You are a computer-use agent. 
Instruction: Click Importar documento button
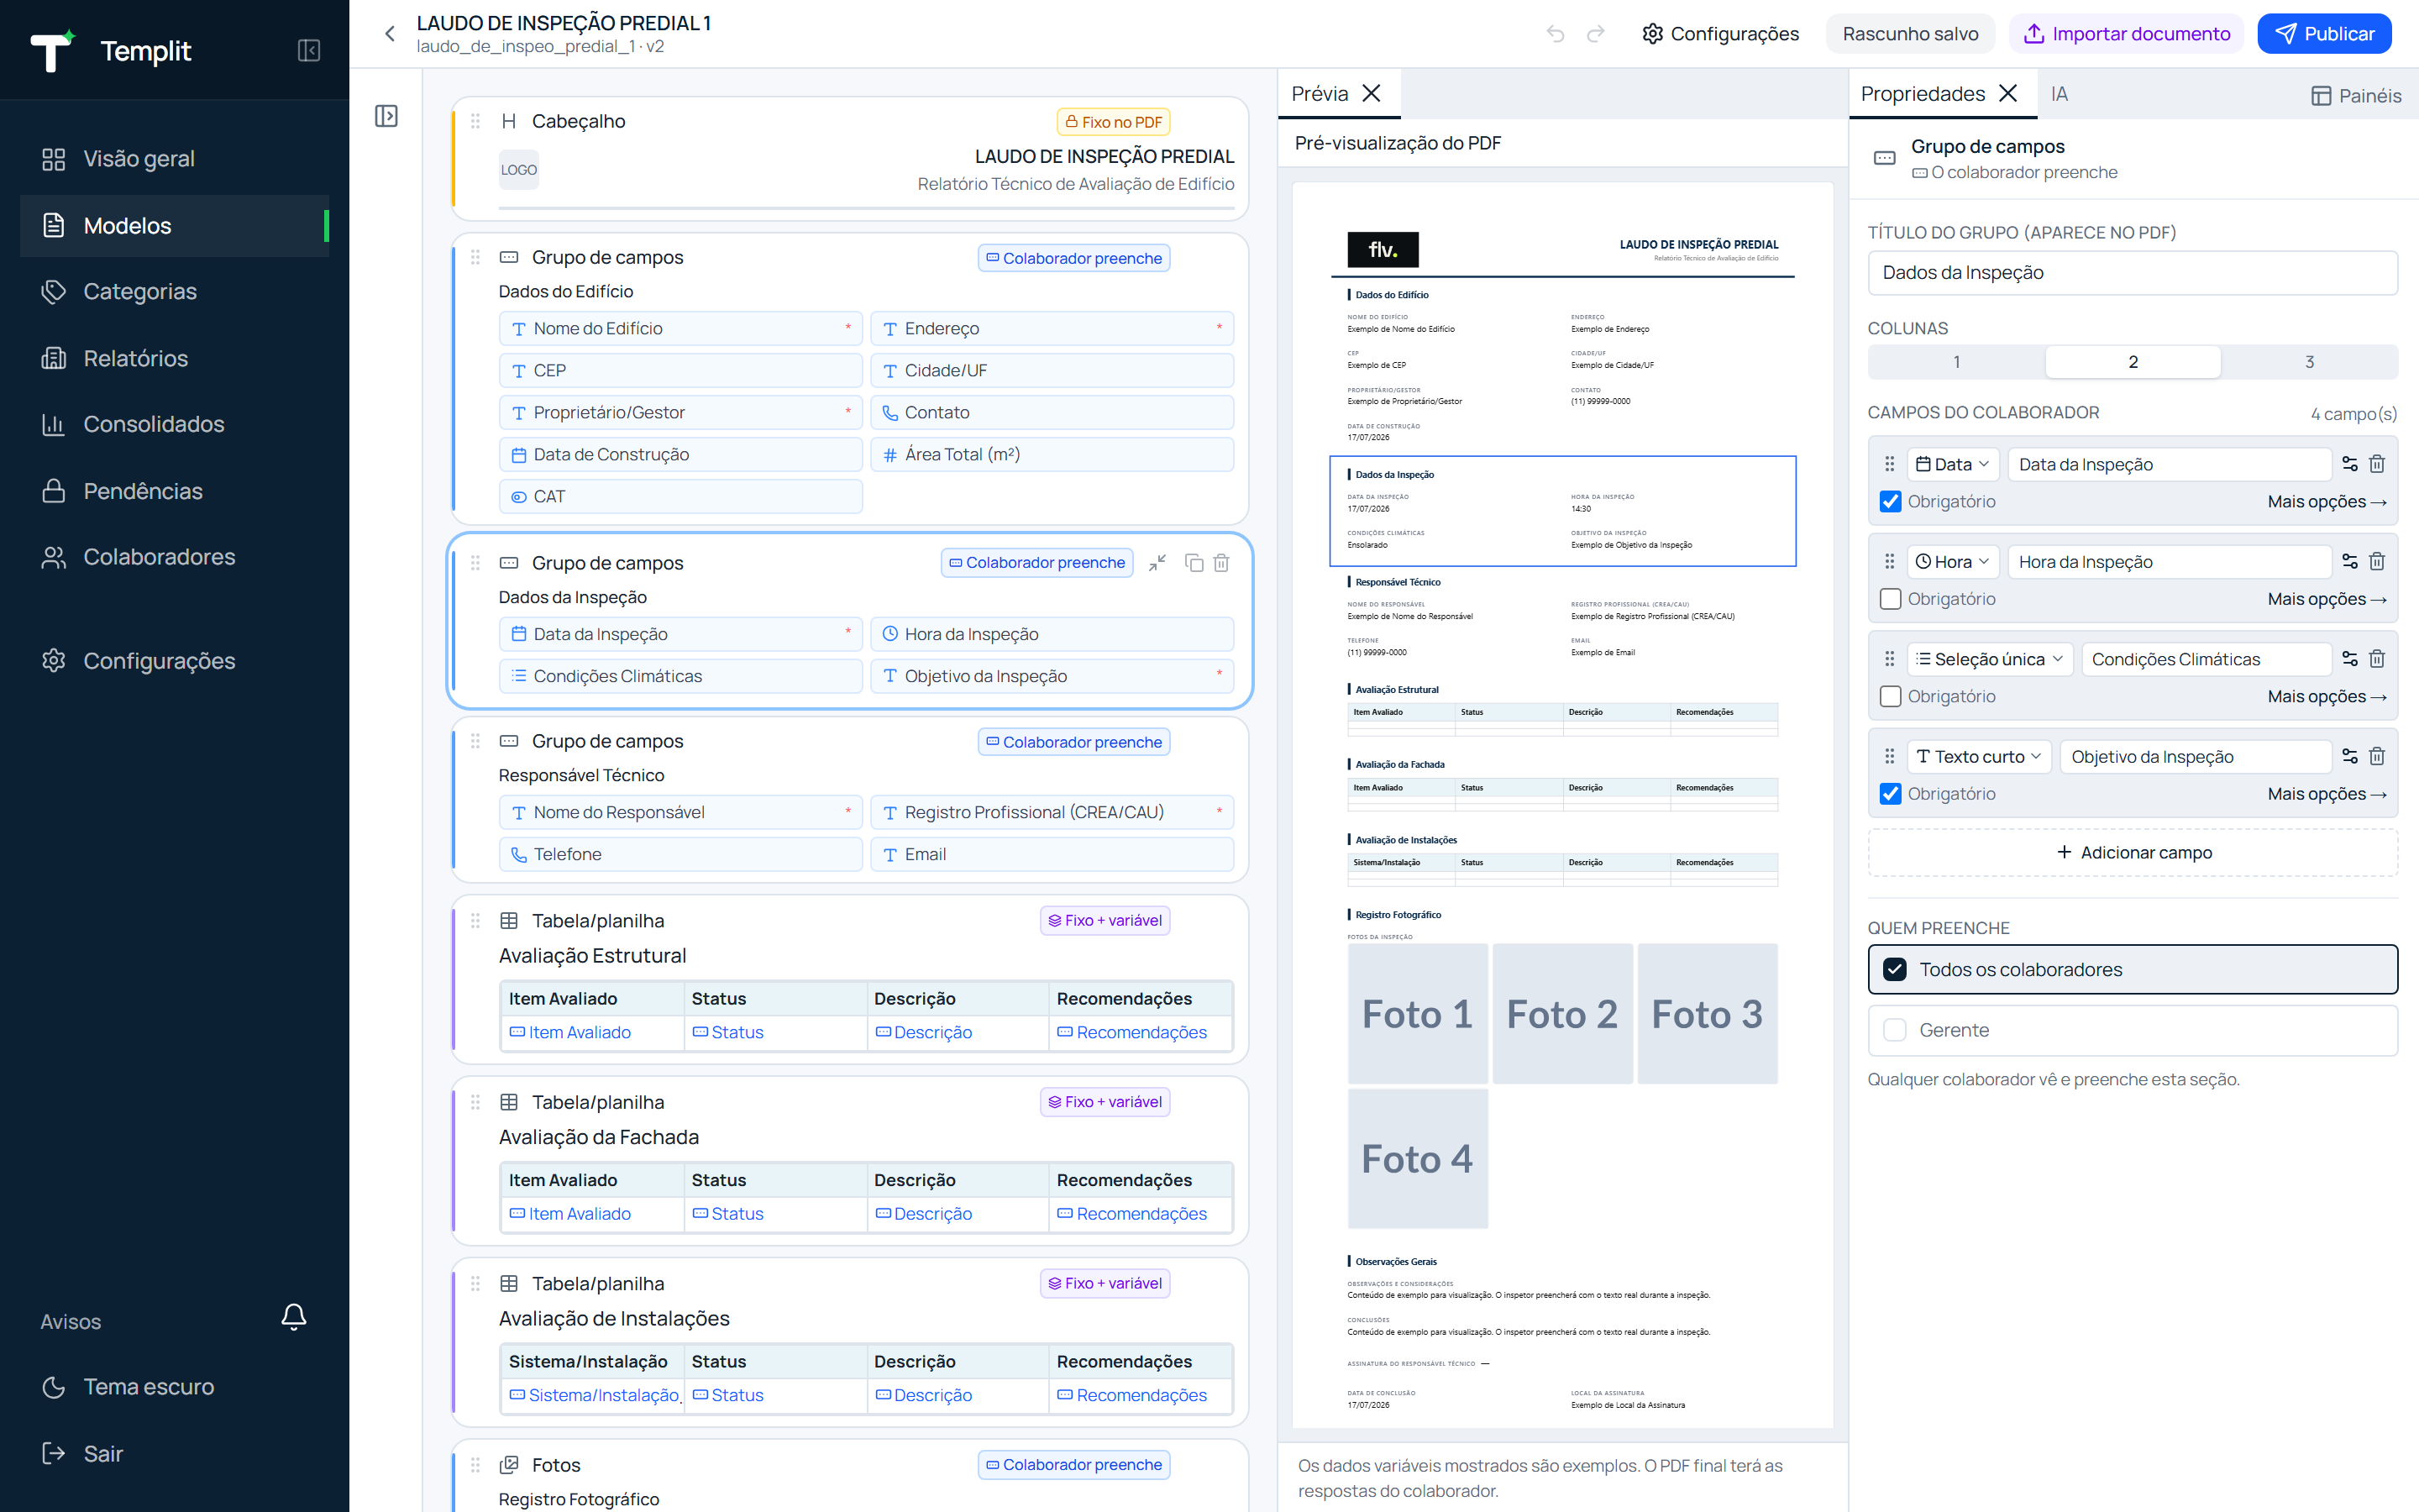pyautogui.click(x=2126, y=34)
